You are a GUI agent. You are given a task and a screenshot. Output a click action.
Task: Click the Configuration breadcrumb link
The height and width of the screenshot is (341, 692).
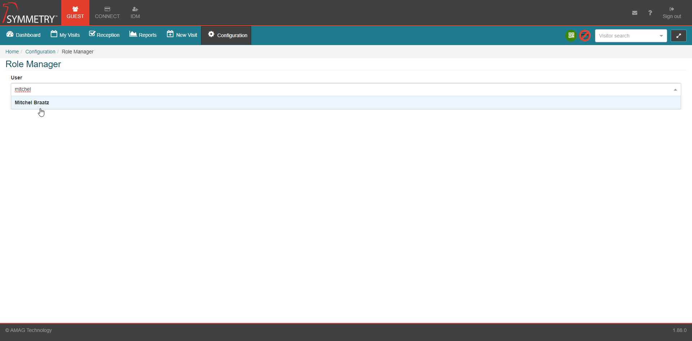click(40, 52)
